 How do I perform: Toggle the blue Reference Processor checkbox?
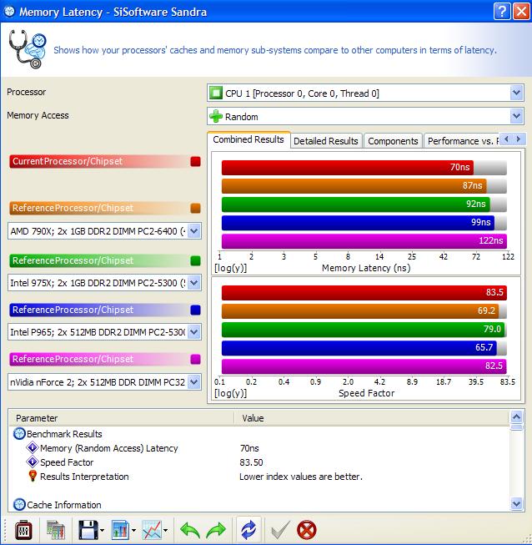tap(195, 310)
